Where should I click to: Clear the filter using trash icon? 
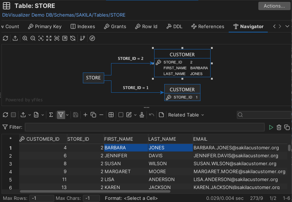pos(279,127)
